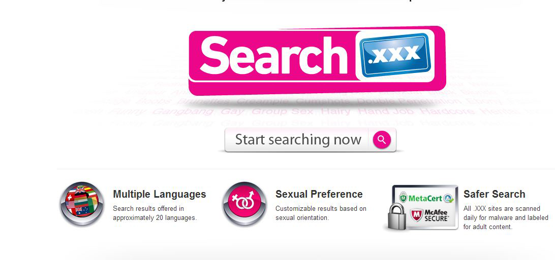Click the gender symbols icon
The width and height of the screenshot is (555, 260).
[244, 204]
